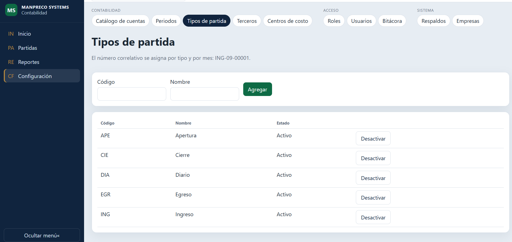
Task: Switch to Centros de costo tab
Action: [x=288, y=21]
